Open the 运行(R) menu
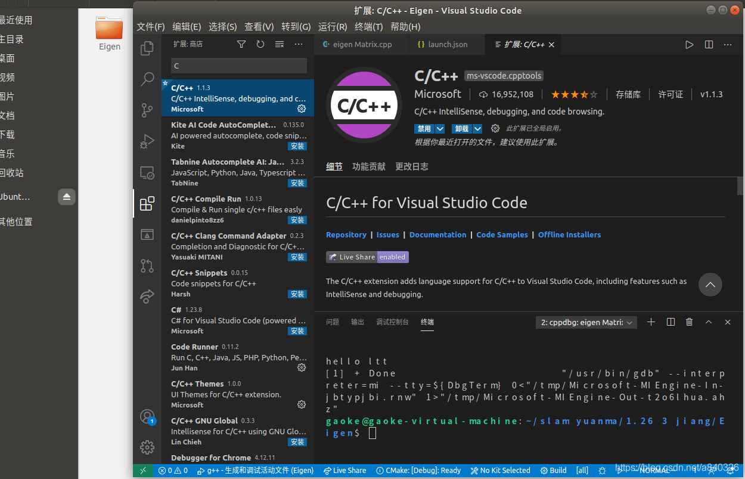 point(333,27)
